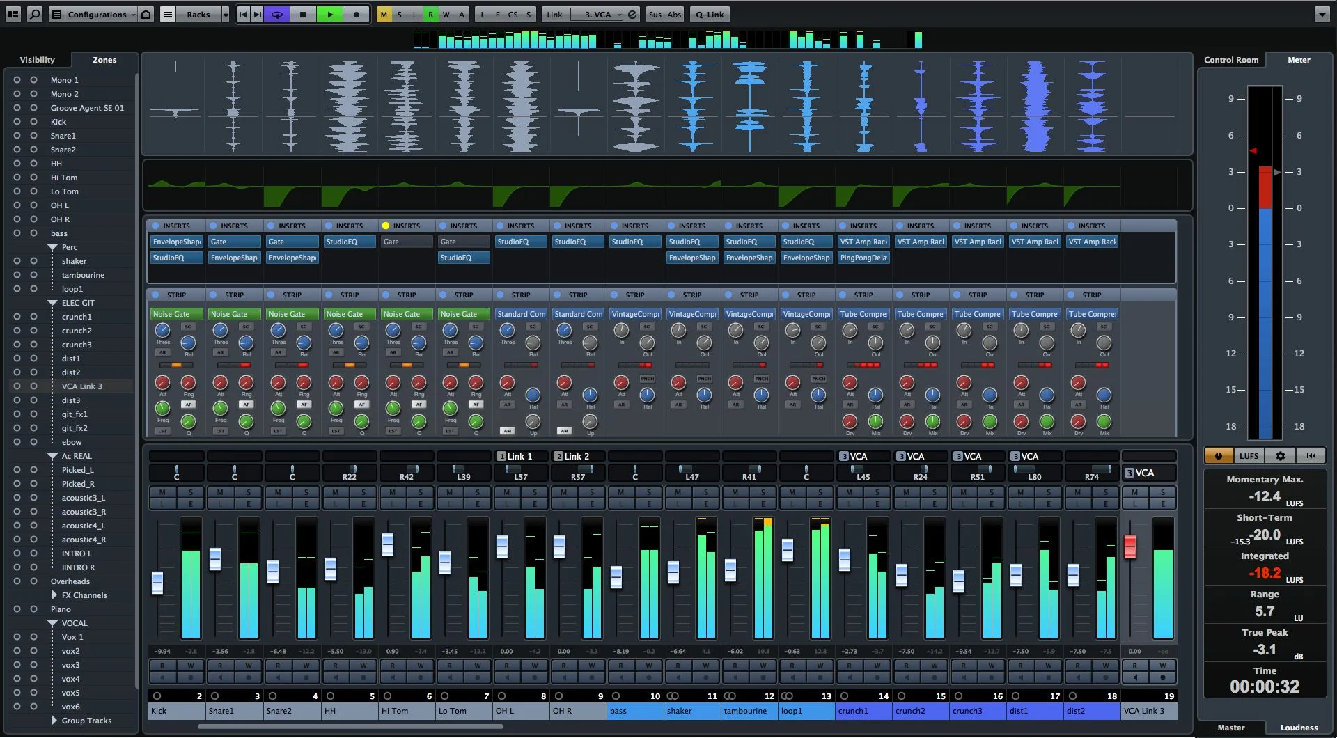Mute the Kick channel
The image size is (1337, 738).
click(x=161, y=493)
